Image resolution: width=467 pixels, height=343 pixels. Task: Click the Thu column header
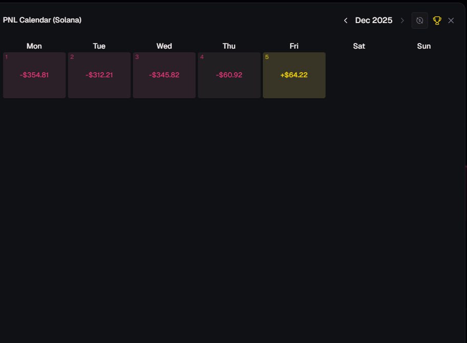229,46
